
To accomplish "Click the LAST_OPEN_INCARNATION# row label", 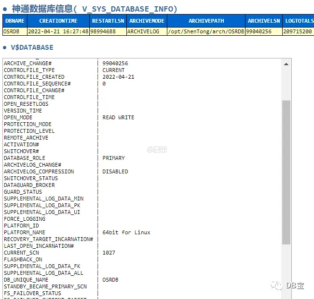I will [39, 246].
